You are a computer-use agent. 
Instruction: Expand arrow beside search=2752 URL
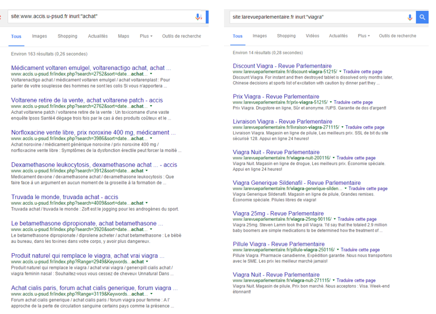[151, 74]
